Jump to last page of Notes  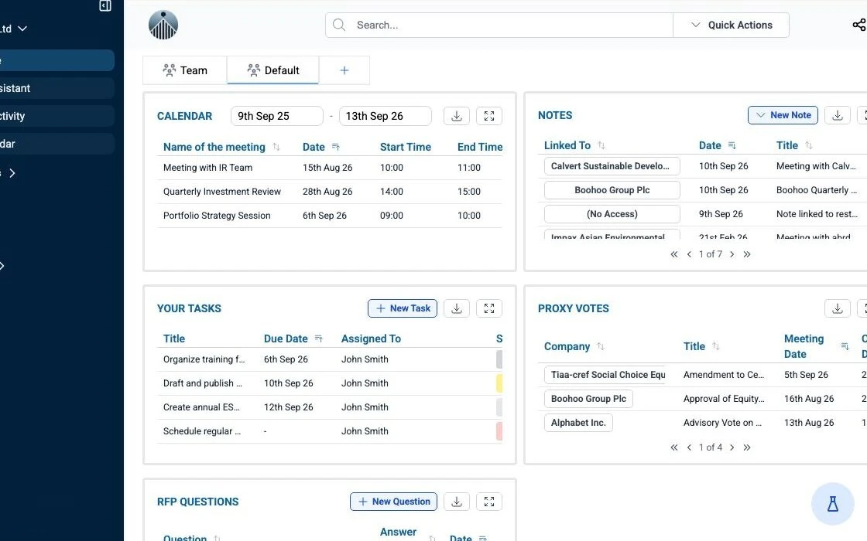pyautogui.click(x=747, y=254)
